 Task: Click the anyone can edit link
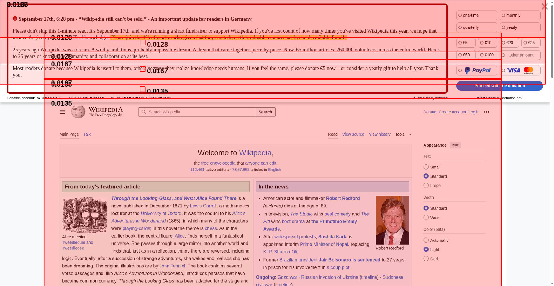point(261,163)
